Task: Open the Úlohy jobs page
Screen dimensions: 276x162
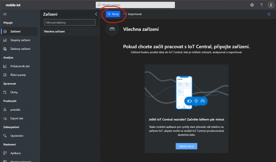Action: pos(14,92)
